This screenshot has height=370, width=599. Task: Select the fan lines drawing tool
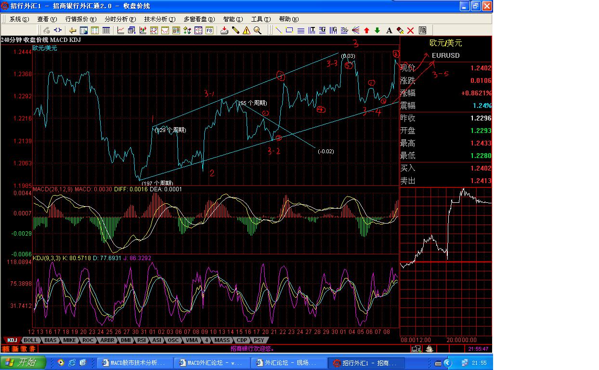(x=355, y=30)
